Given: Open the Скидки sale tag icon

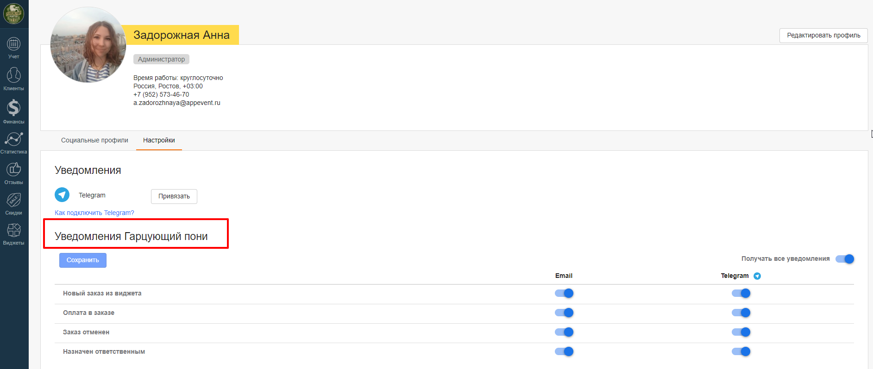Looking at the screenshot, I should pyautogui.click(x=13, y=200).
